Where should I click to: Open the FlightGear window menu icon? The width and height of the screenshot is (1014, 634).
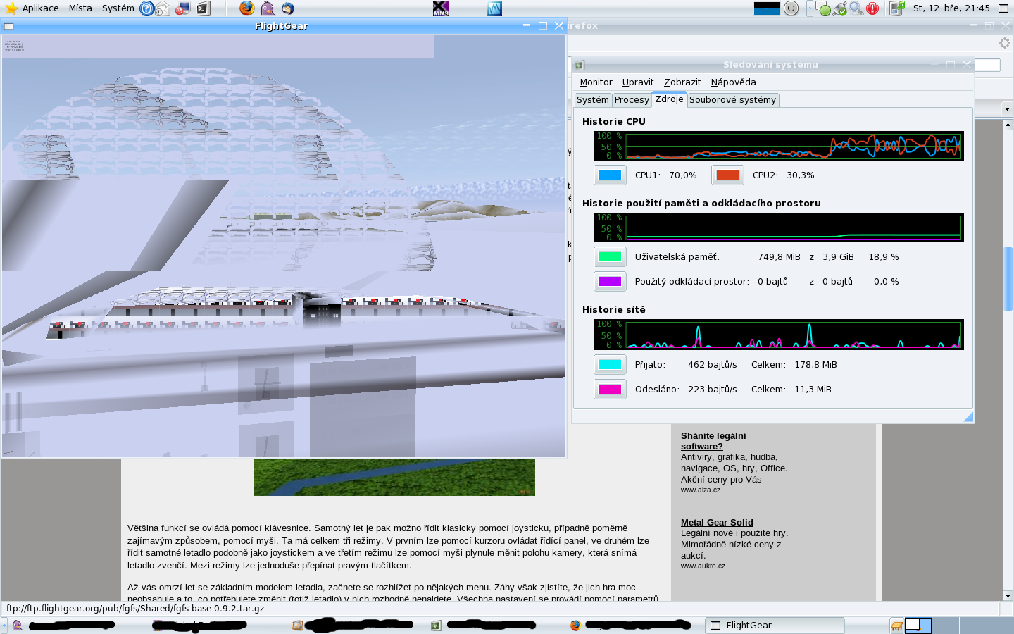pos(9,26)
